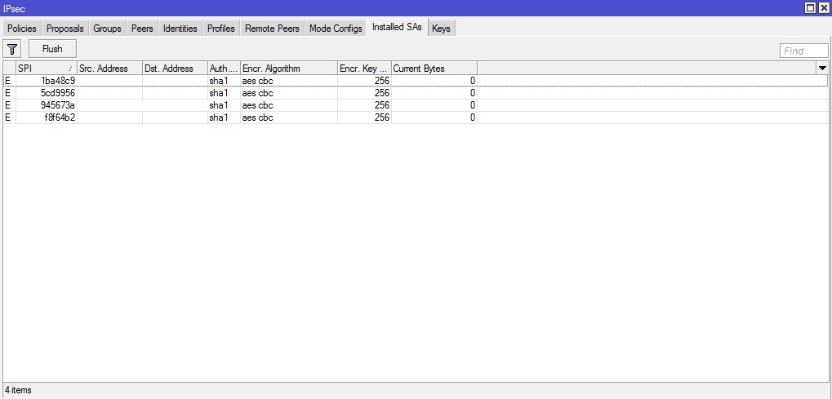This screenshot has width=832, height=399.
Task: Go to the Identities tab
Action: pos(180,29)
